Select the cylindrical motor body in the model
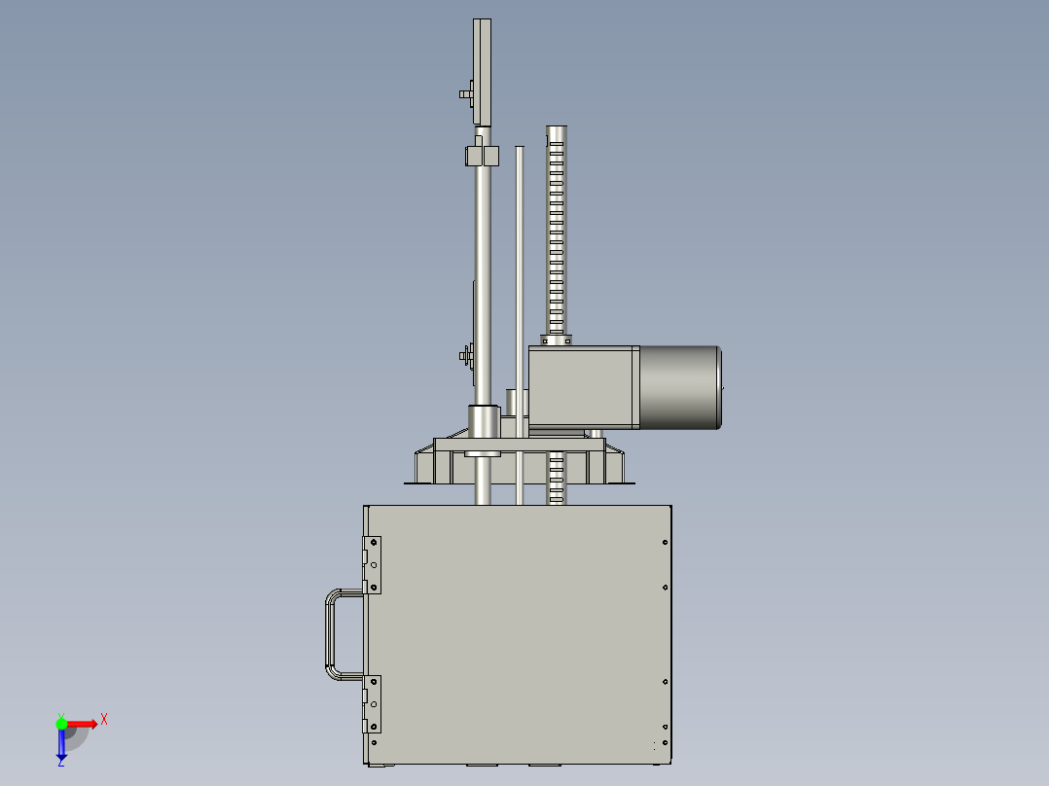Screen dimensions: 1049x786 680,387
